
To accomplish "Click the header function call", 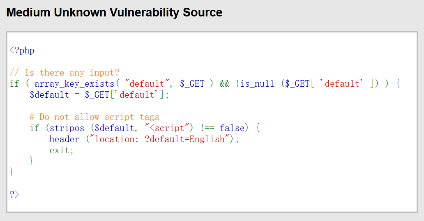I will (x=64, y=139).
